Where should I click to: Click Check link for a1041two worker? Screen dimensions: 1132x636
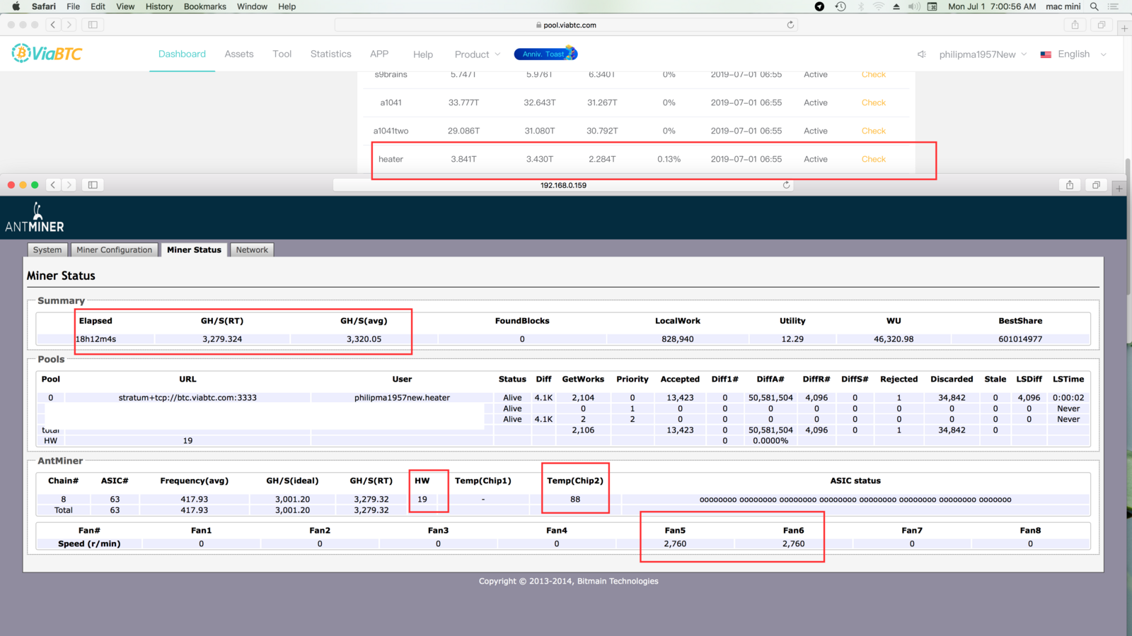(874, 131)
